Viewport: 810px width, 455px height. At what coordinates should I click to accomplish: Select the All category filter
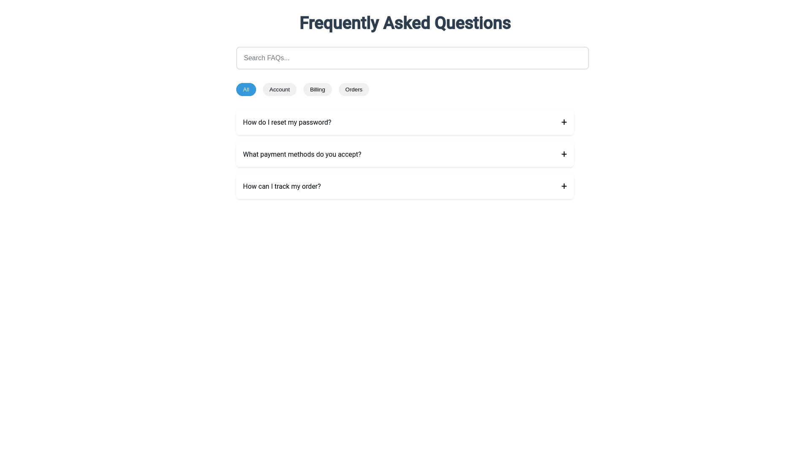coord(246,90)
